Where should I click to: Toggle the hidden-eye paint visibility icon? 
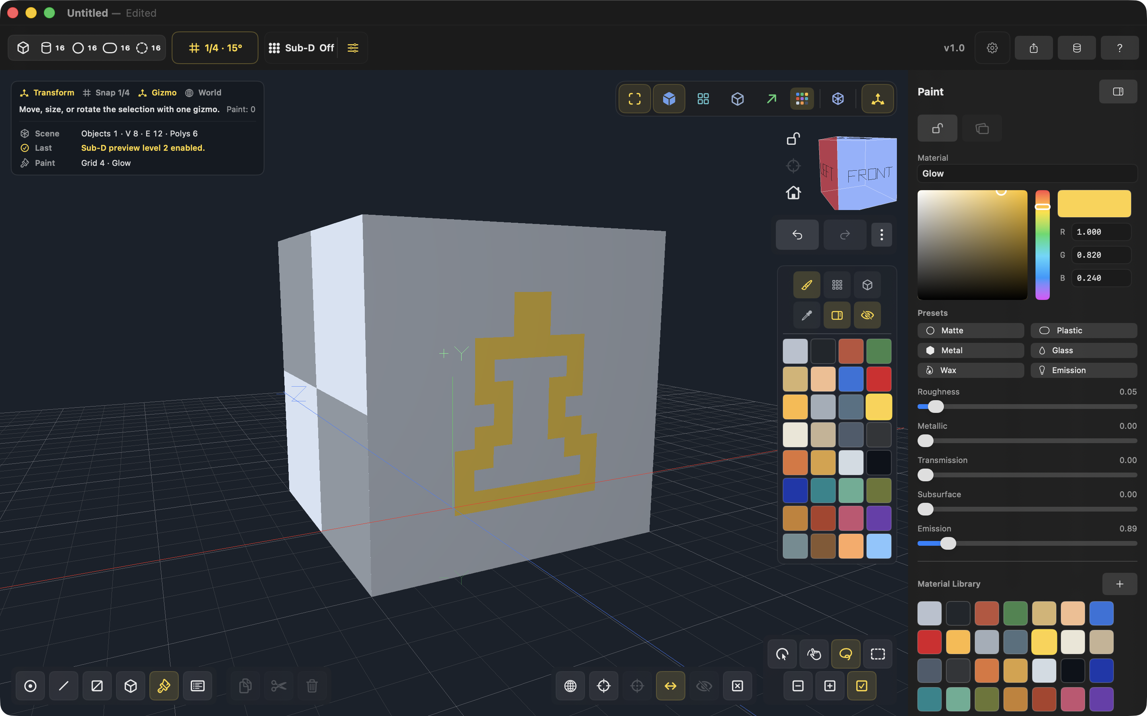point(867,315)
